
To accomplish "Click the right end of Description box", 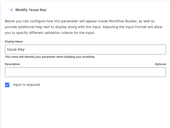I will (x=163, y=72).
